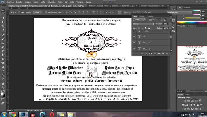Switch to the Trazados tab

(x=150, y=16)
